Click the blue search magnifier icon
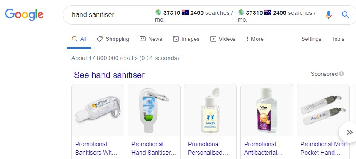 (x=345, y=15)
